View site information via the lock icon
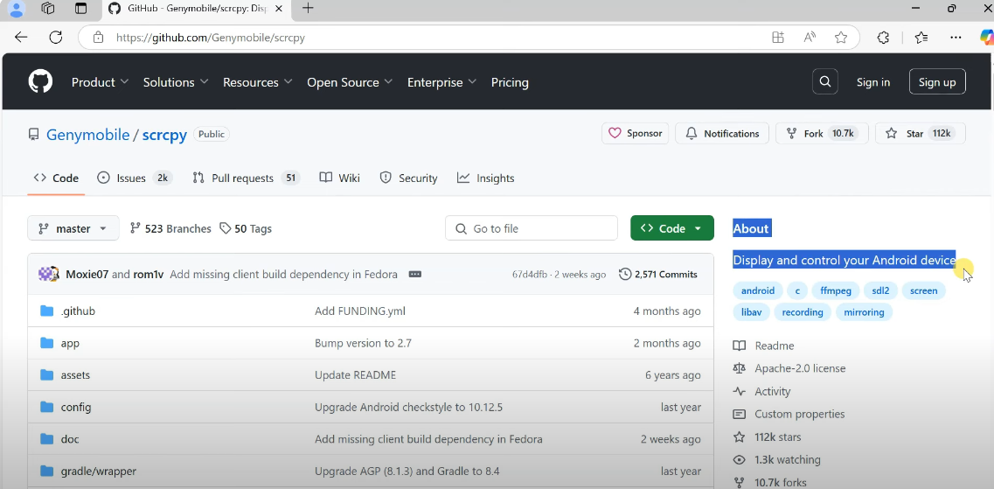This screenshot has width=994, height=489. point(98,38)
